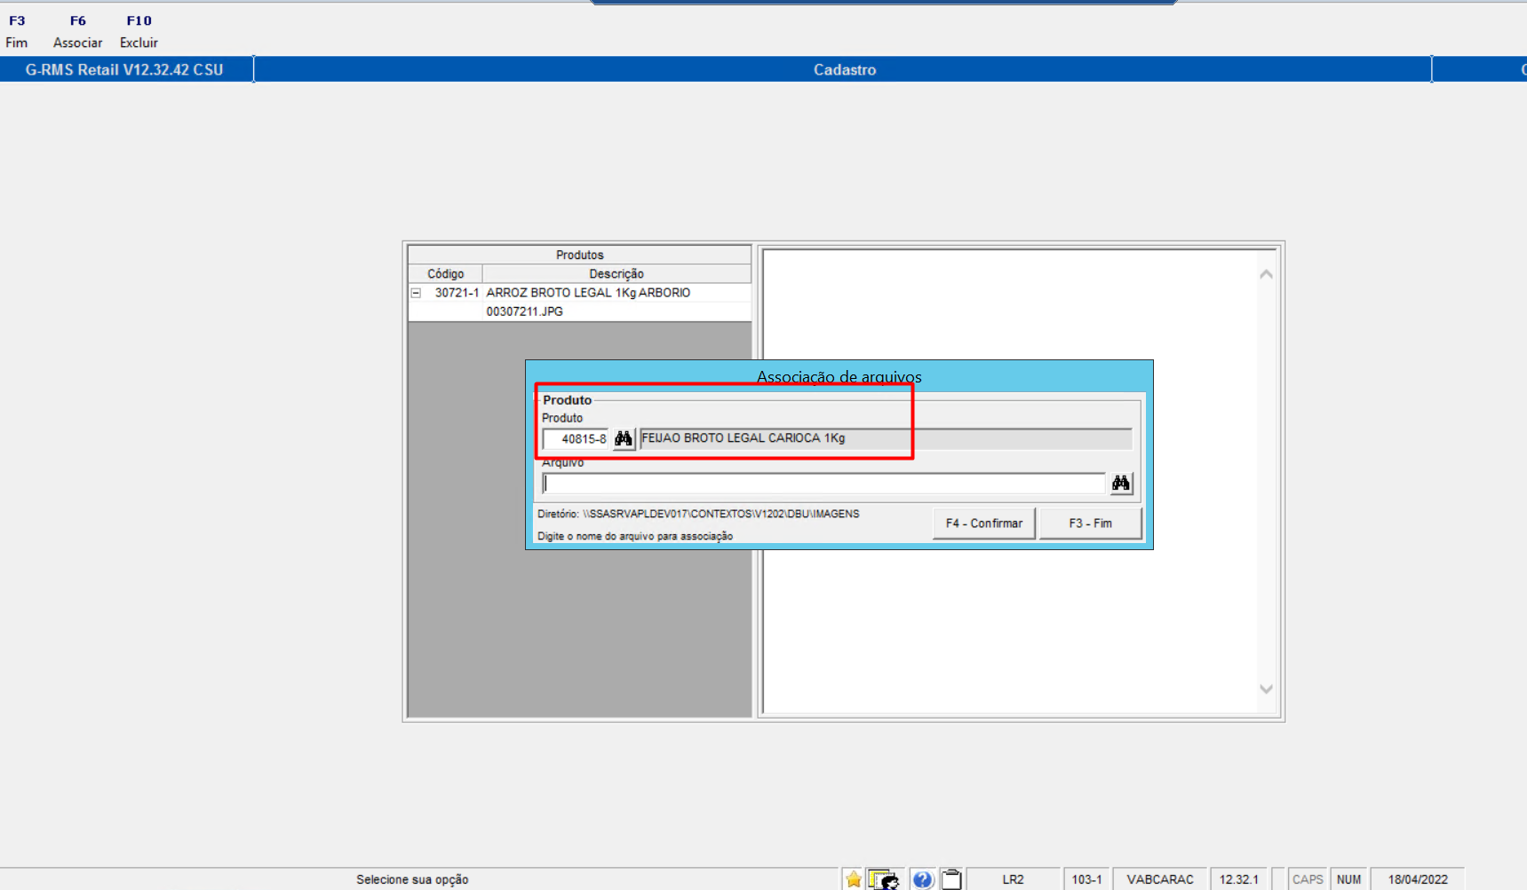Click the user windows icon in status bar
Screen dimensions: 1527x890
pyautogui.click(x=884, y=879)
